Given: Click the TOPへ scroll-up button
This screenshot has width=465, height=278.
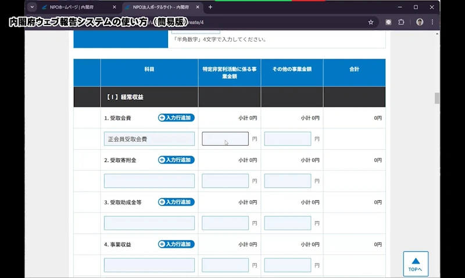Looking at the screenshot, I should (x=416, y=263).
